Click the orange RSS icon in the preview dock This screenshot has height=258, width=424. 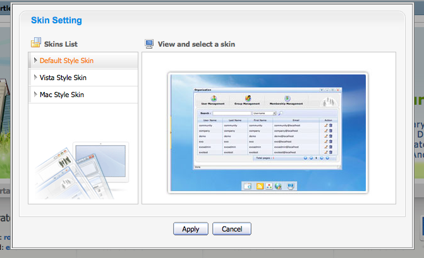pyautogui.click(x=258, y=185)
